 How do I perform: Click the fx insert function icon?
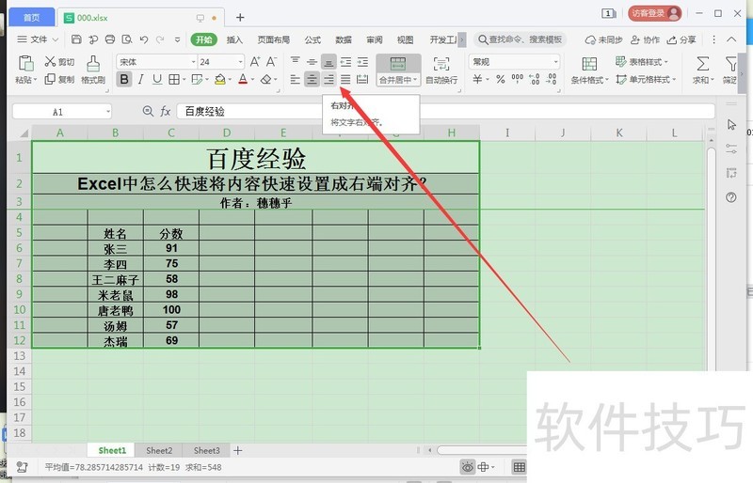[166, 111]
